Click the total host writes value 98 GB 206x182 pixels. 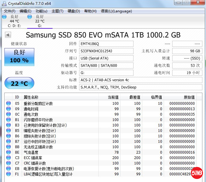click(x=187, y=51)
